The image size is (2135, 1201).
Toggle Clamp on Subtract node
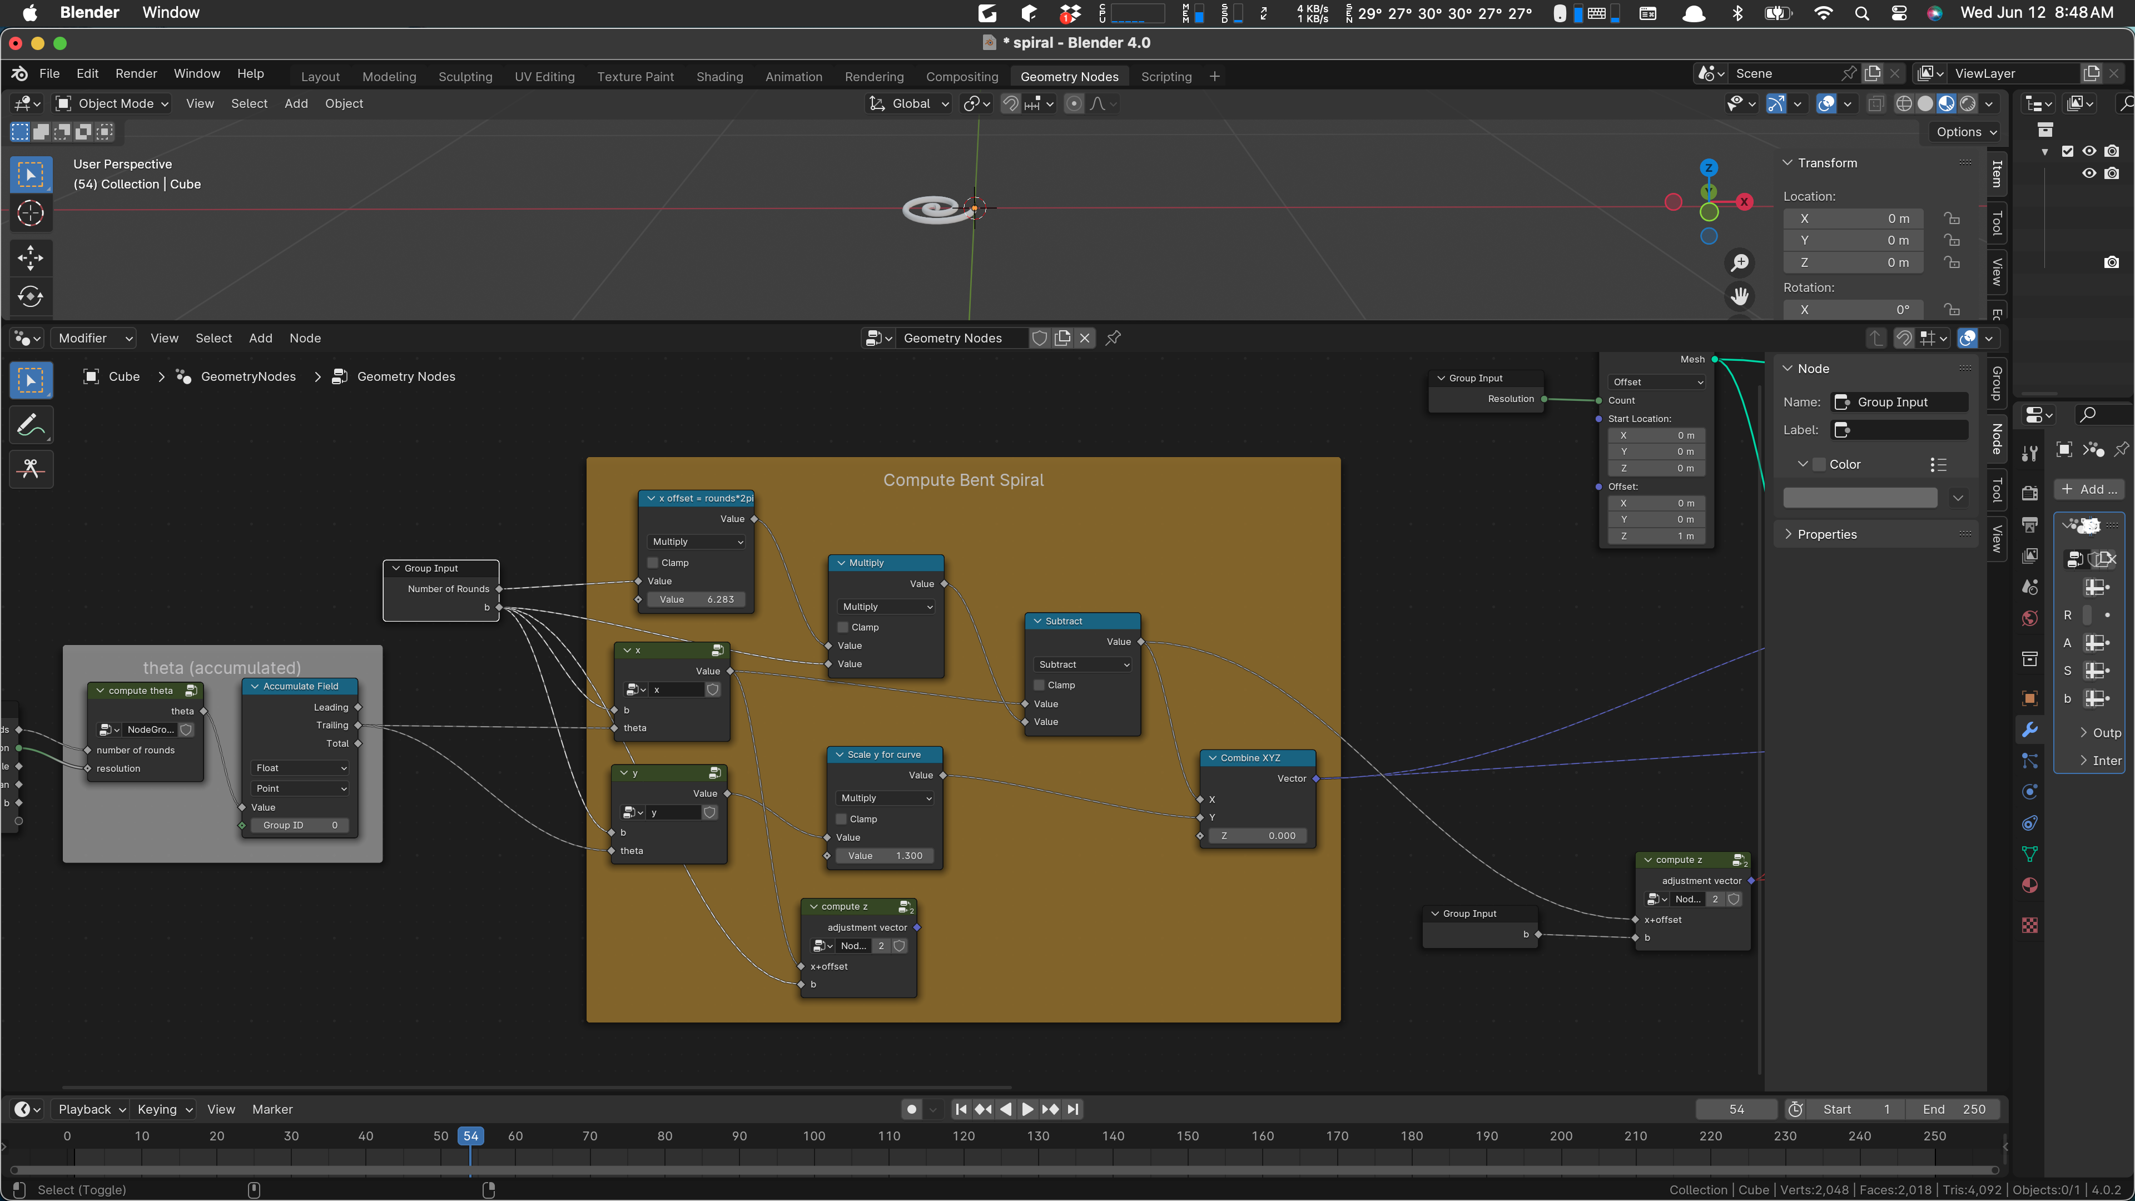1039,686
